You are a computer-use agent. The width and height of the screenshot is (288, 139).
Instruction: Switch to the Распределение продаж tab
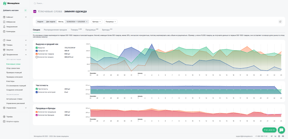pos(55,30)
